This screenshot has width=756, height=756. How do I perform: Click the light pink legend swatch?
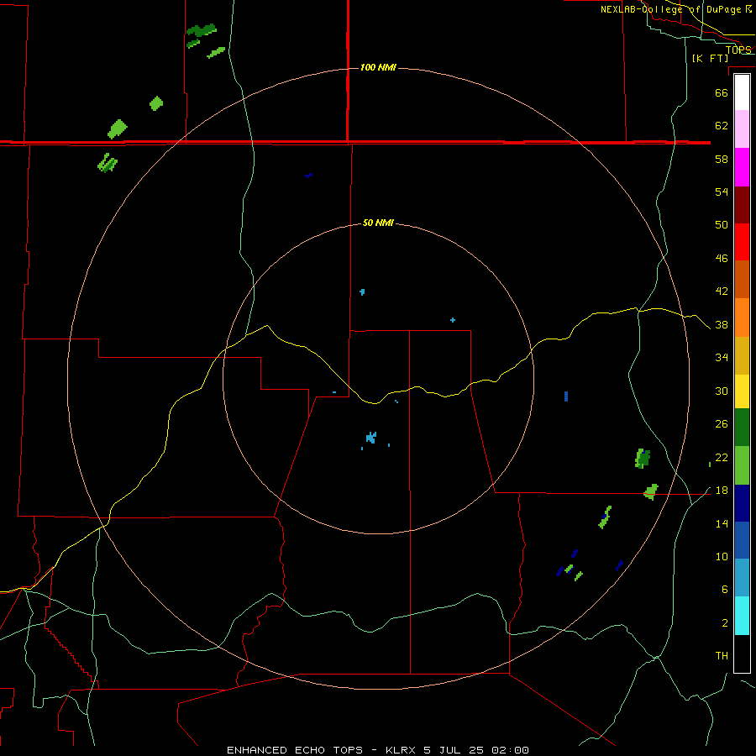click(x=742, y=129)
